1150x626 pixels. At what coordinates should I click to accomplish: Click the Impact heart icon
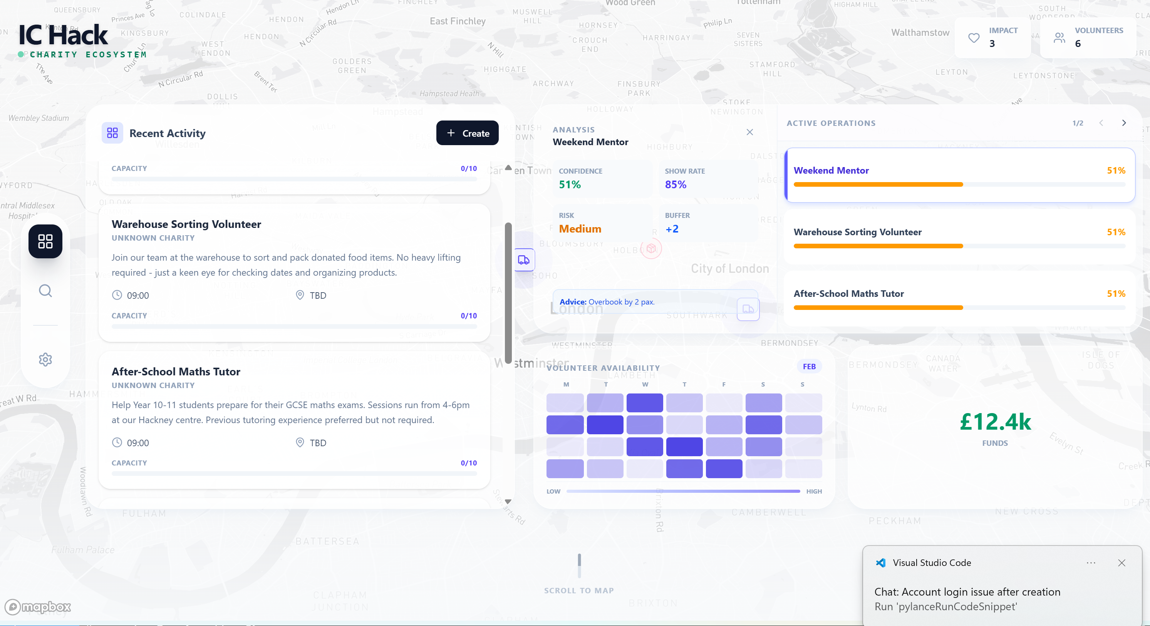pyautogui.click(x=974, y=38)
